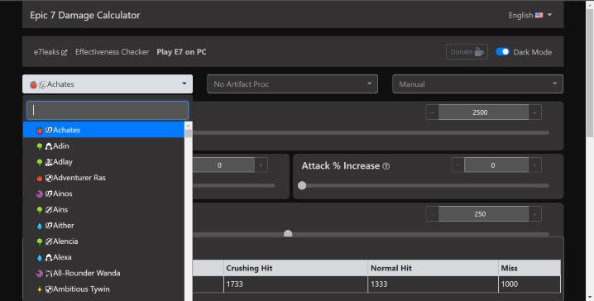594x301 pixels.
Task: Click the thief class icon beside Alexa
Action: 49,257
